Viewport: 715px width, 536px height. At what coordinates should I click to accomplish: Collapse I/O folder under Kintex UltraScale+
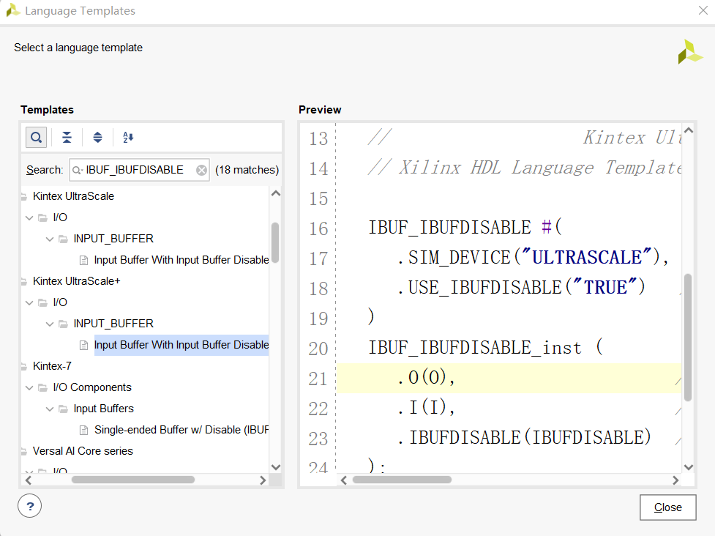[29, 303]
